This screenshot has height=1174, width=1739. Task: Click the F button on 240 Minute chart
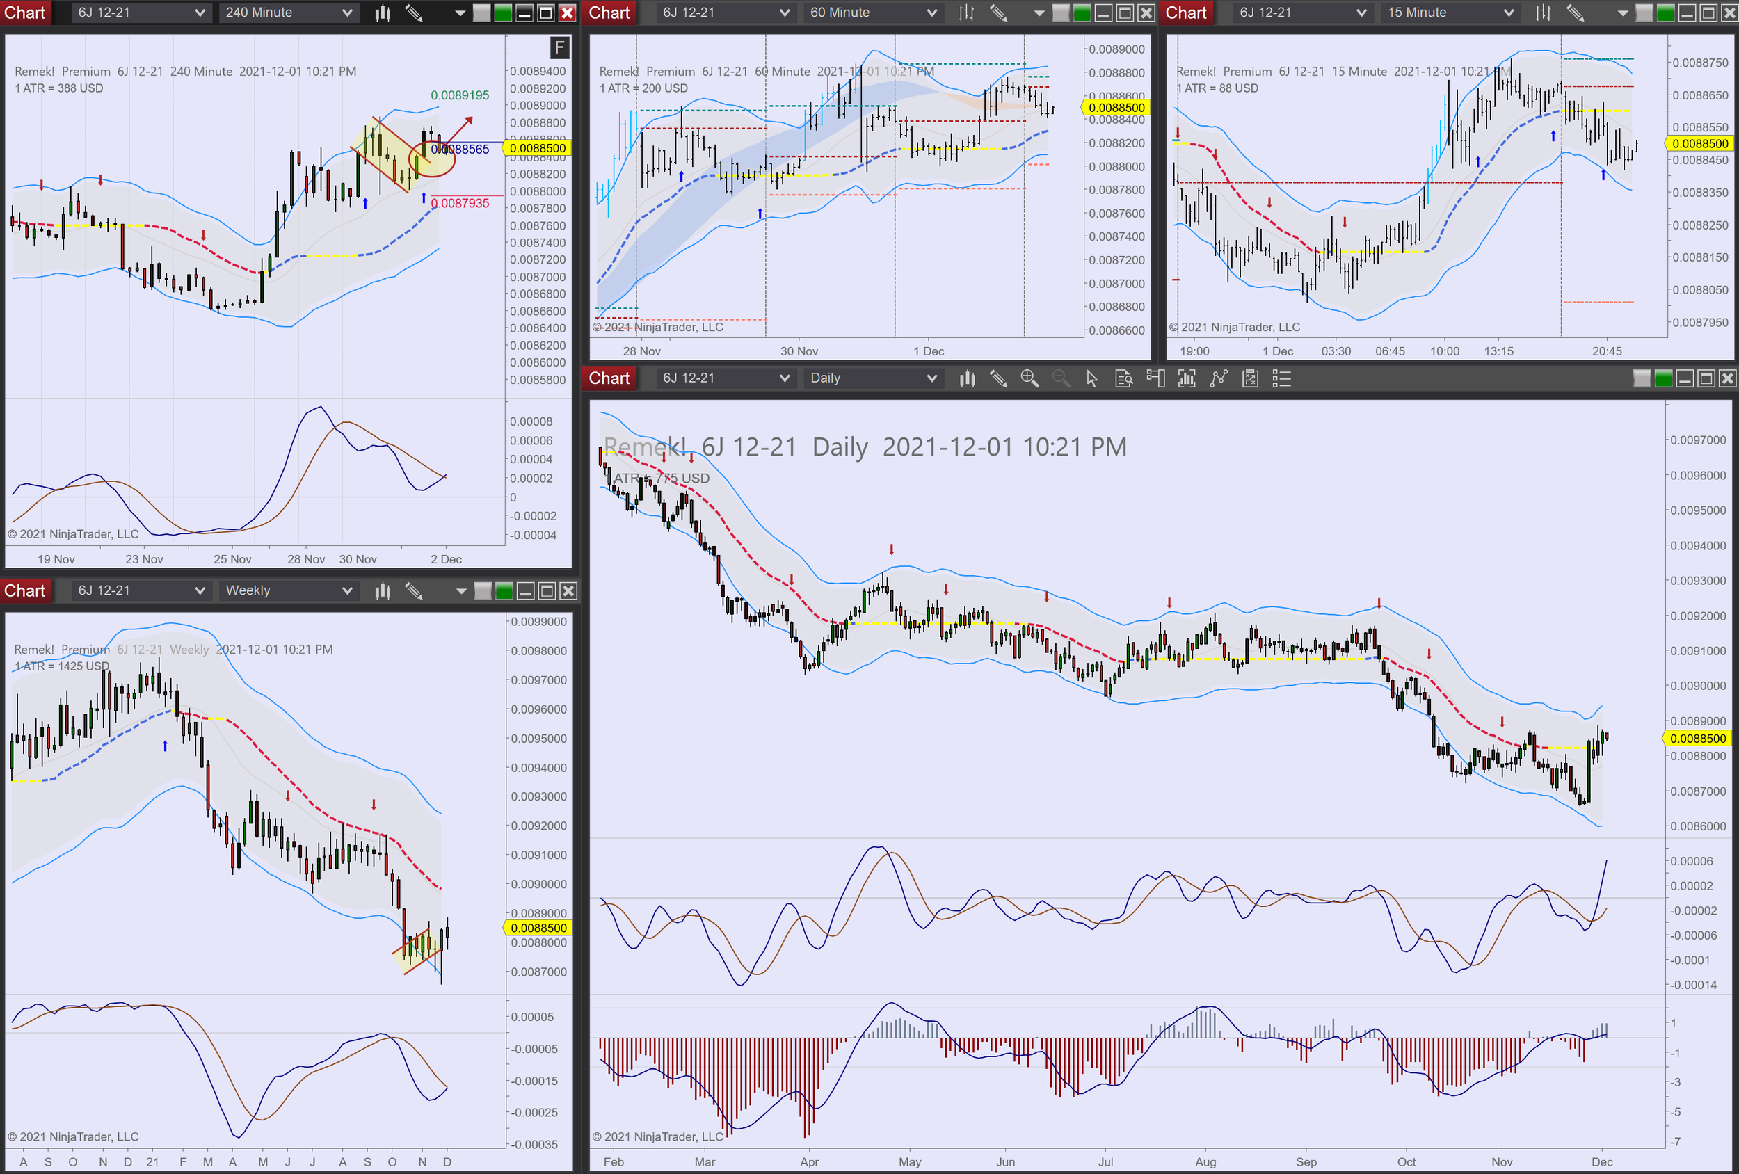click(559, 48)
